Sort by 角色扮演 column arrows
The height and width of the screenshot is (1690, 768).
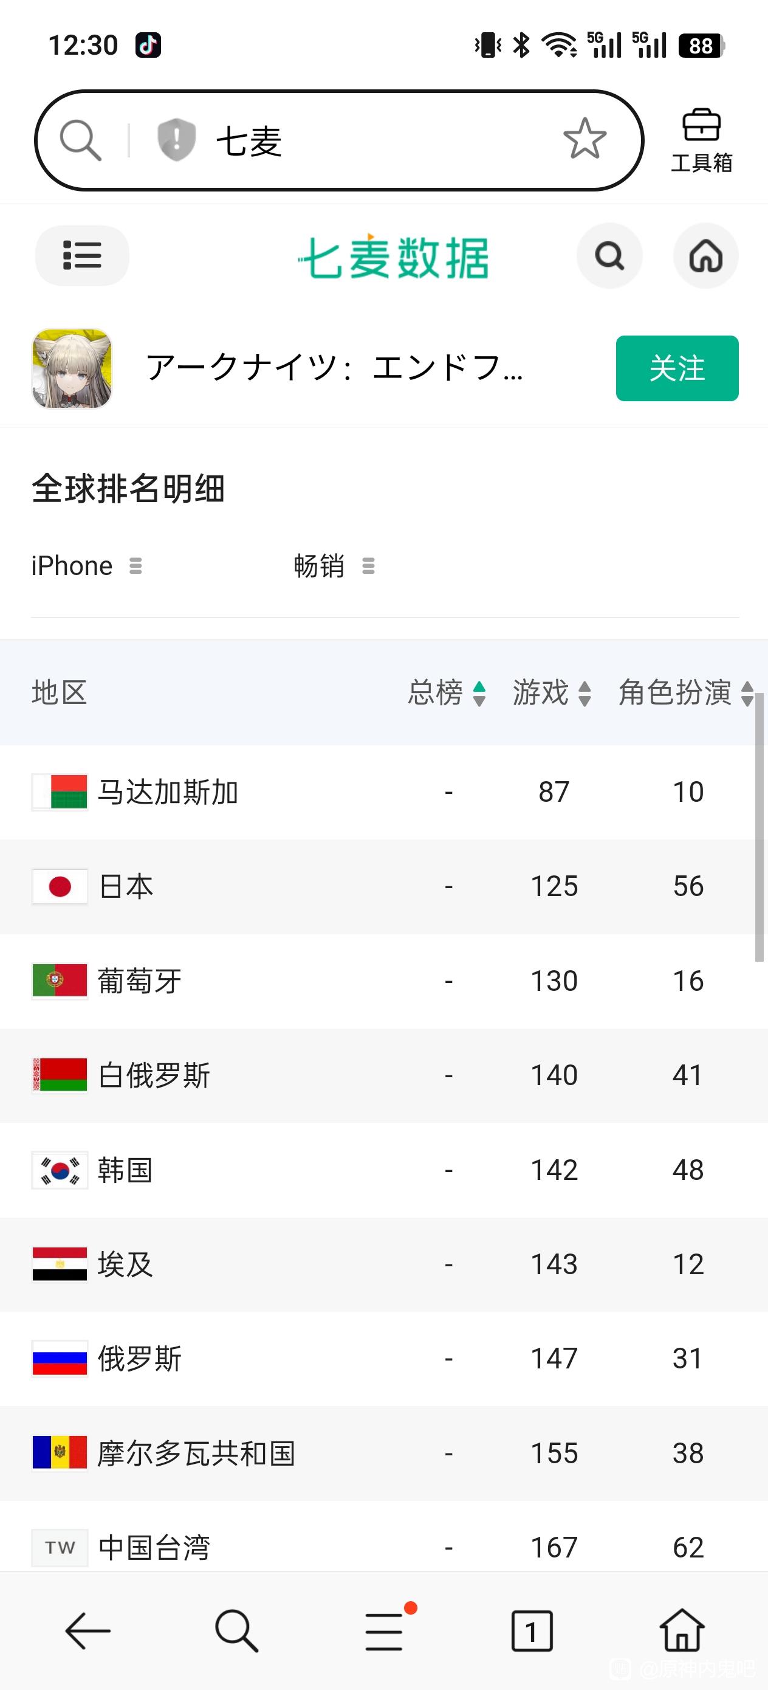click(x=747, y=694)
